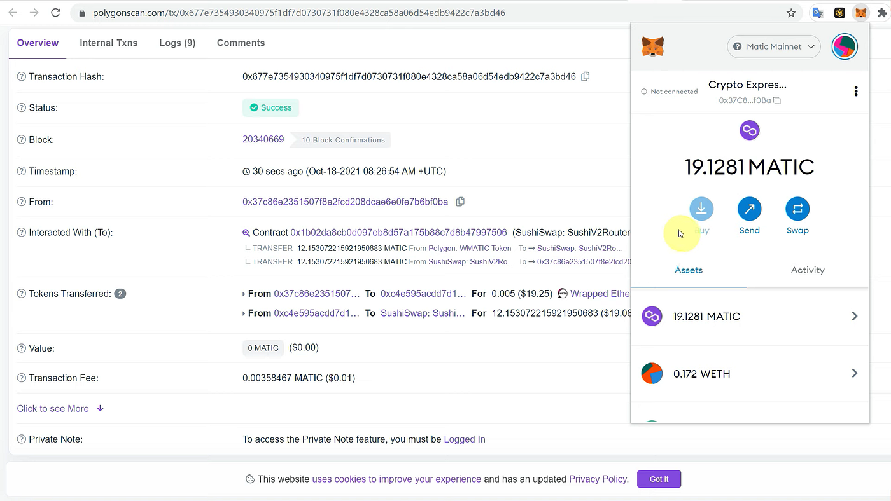Open block 20340669 link
The width and height of the screenshot is (891, 501).
[x=263, y=139]
